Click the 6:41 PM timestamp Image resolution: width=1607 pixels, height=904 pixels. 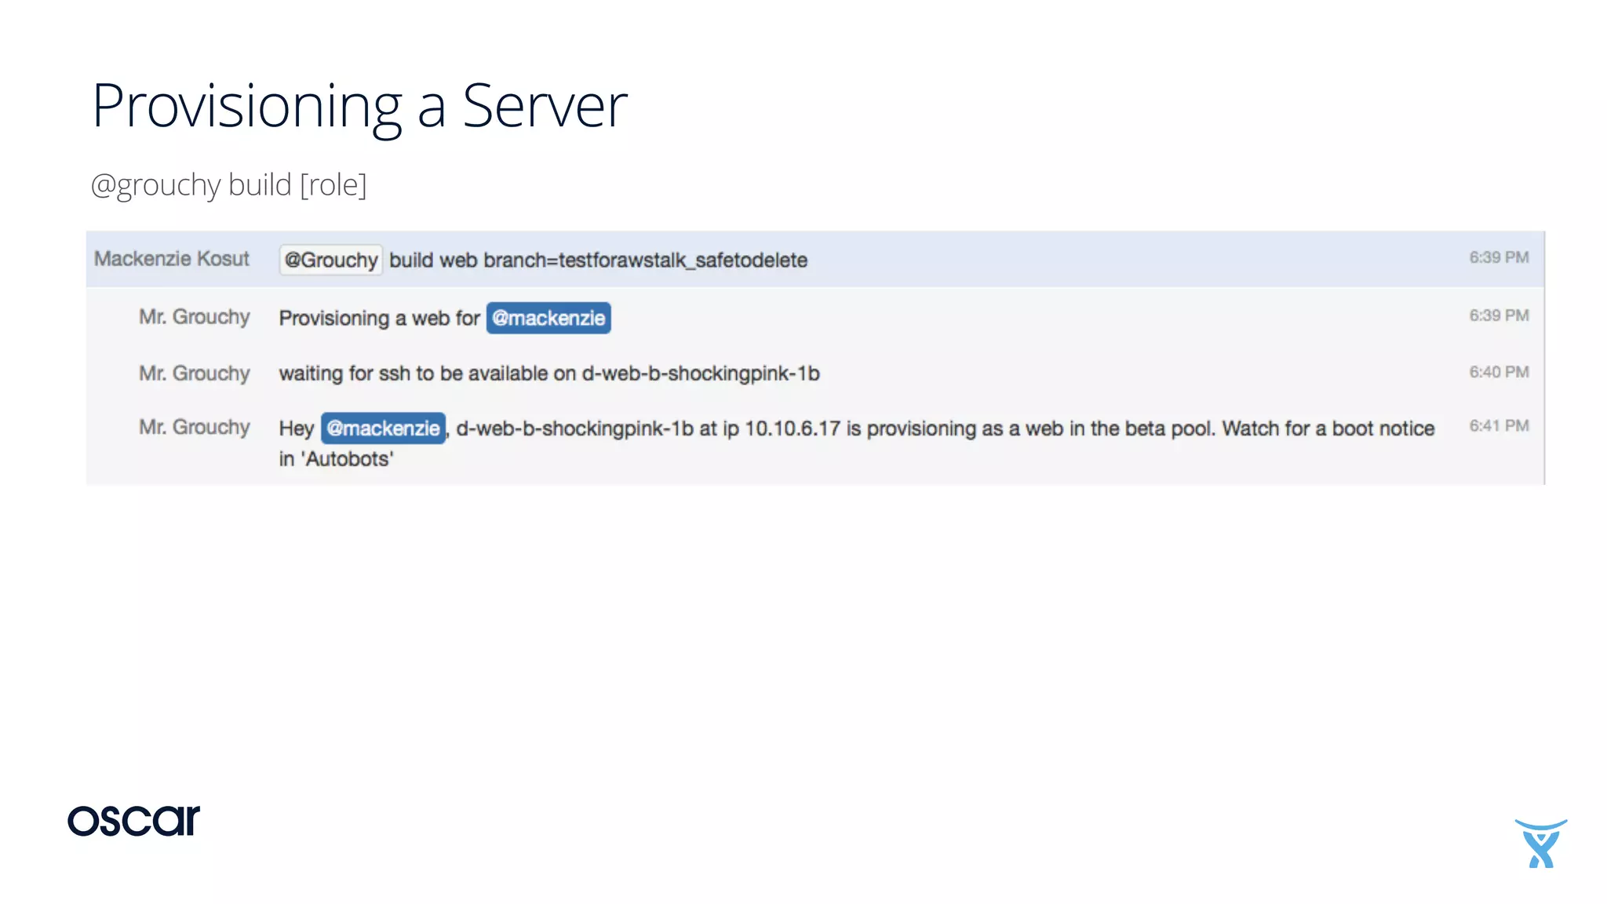1499,425
